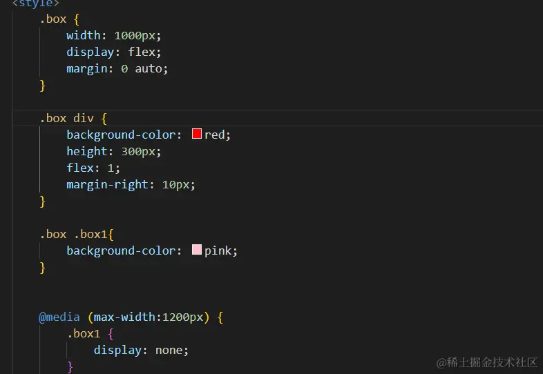Select the '.box div {' selector line
This screenshot has height=374, width=543.
73,119
